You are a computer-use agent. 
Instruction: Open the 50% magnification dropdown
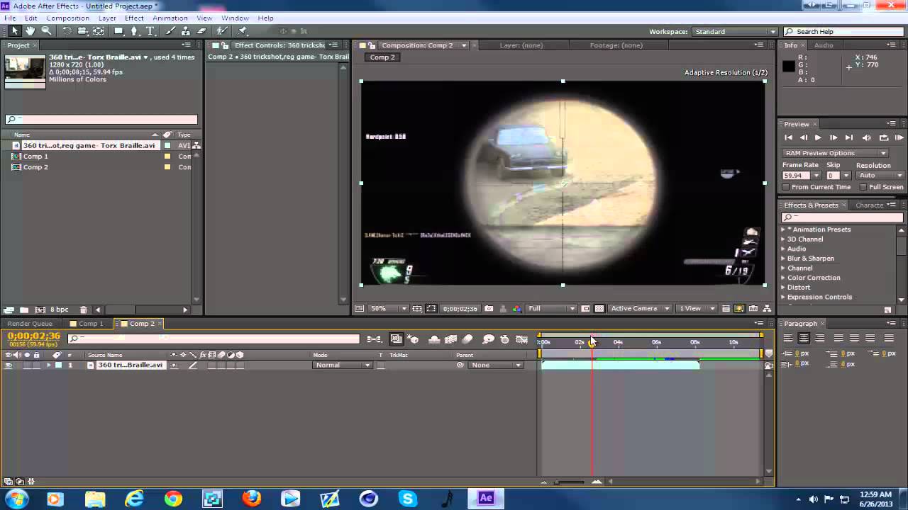coord(389,309)
